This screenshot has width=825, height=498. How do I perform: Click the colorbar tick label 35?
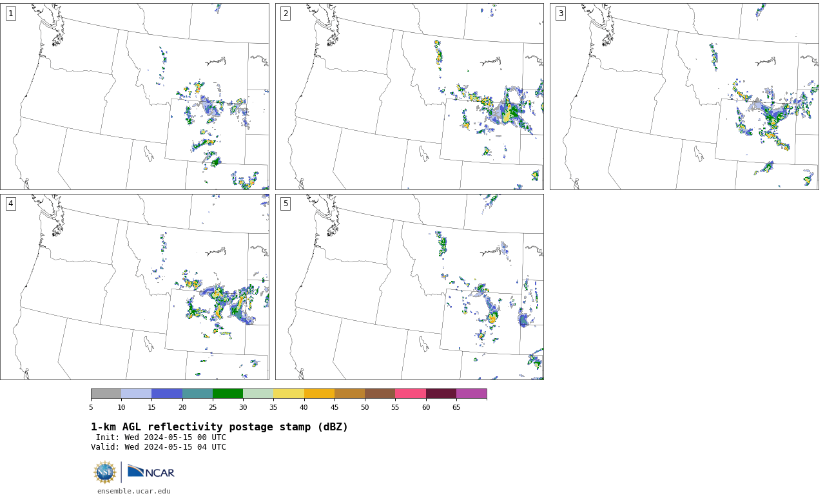273,407
